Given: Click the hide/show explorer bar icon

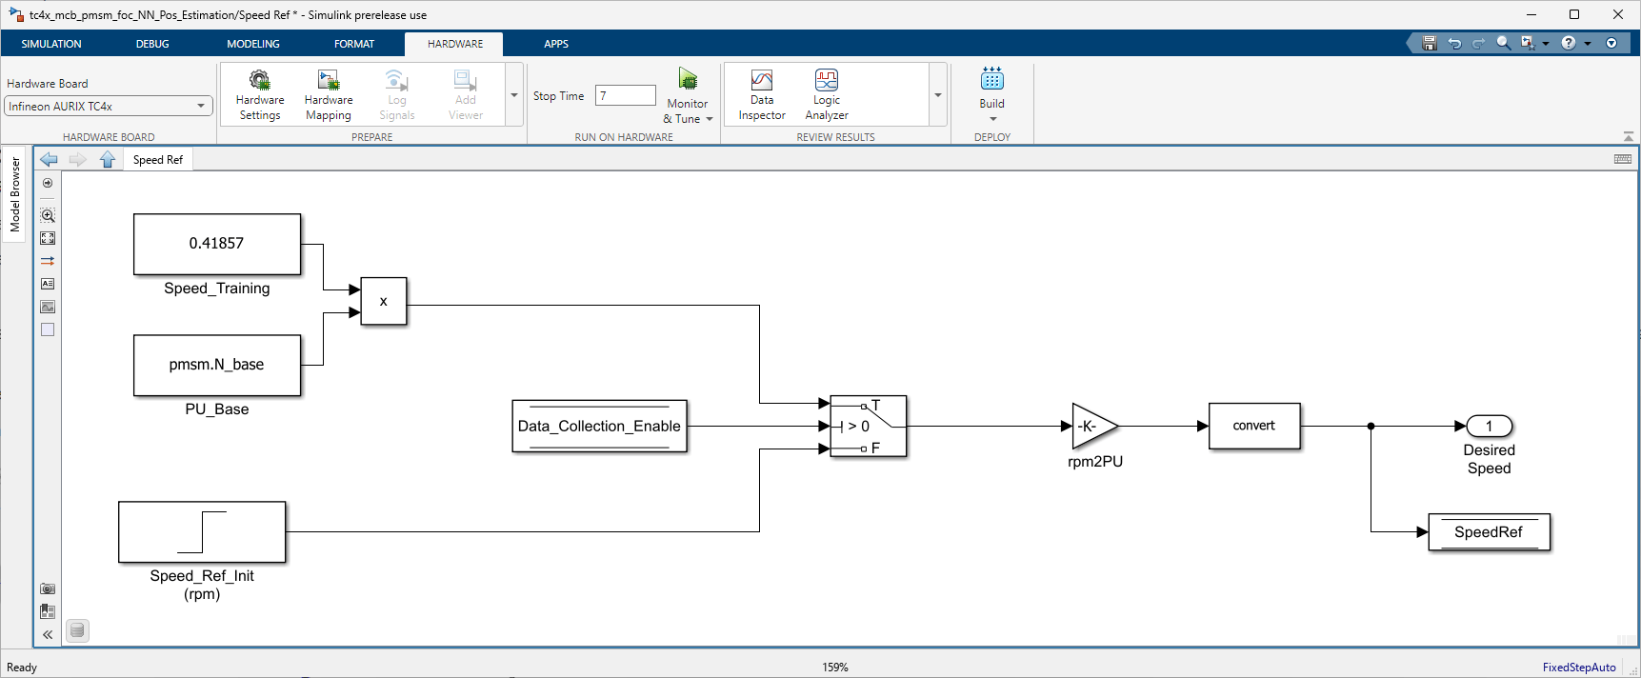Looking at the screenshot, I should pyautogui.click(x=48, y=183).
